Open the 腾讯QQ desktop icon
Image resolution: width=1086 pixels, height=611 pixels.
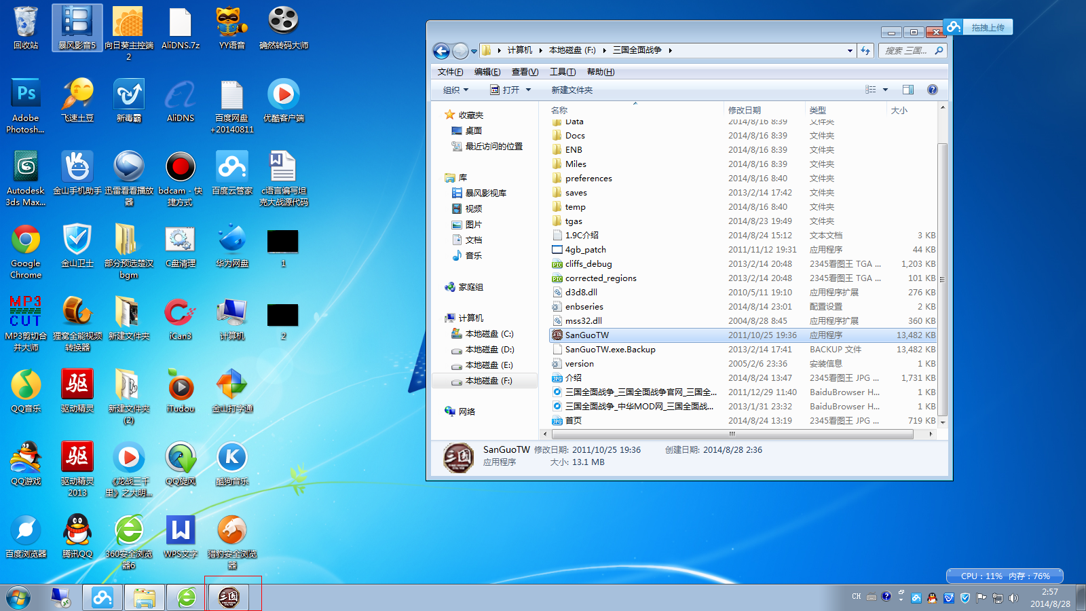77,536
